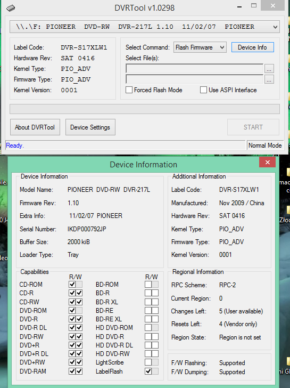Toggle the LabelFlash read checkbox
The width and height of the screenshot is (290, 388).
pyautogui.click(x=148, y=371)
